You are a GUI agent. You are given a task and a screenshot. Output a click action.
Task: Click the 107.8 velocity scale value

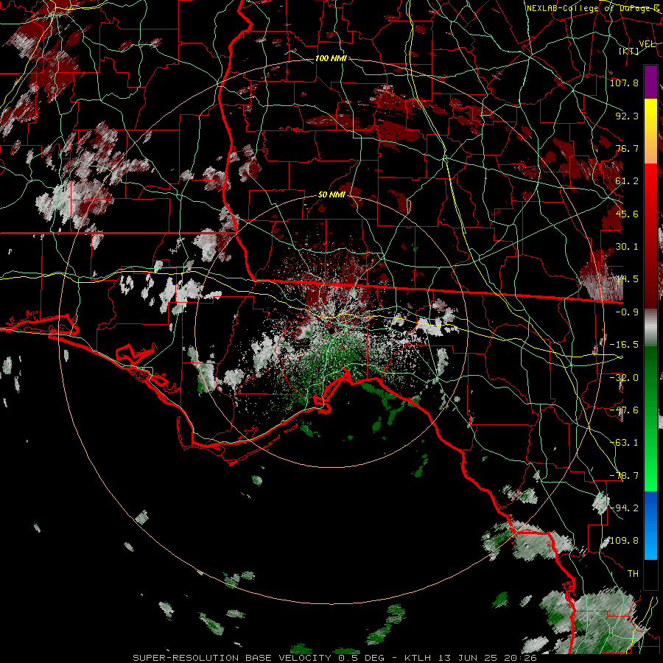(x=624, y=83)
